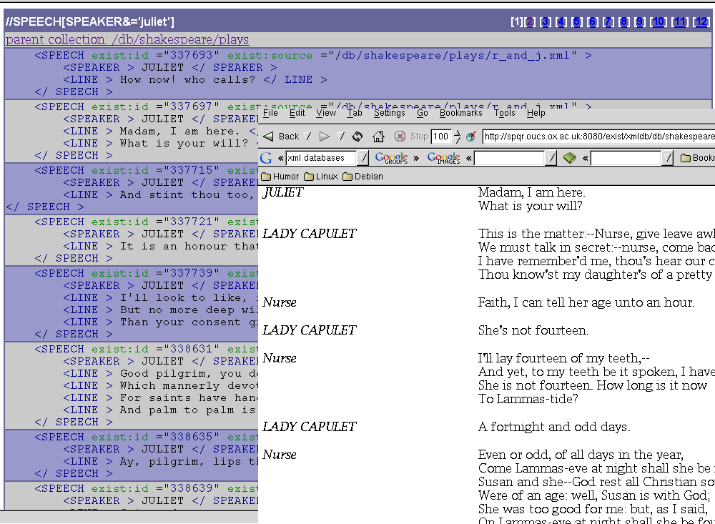The height and width of the screenshot is (524, 715).
Task: Reload the page with the refresh icon
Action: [356, 135]
